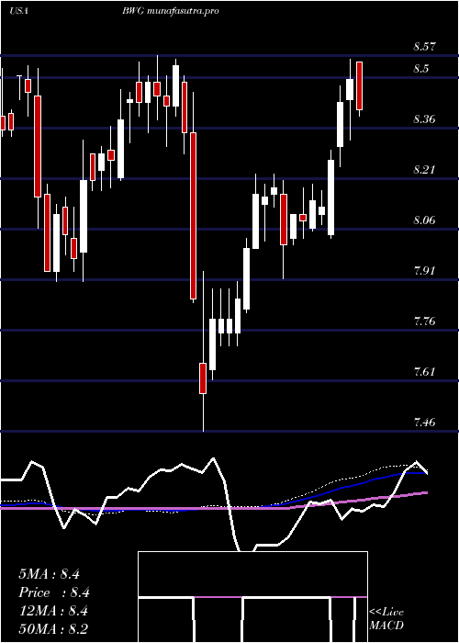
Task: Click the 7.91 price axis label
Action: tap(424, 271)
